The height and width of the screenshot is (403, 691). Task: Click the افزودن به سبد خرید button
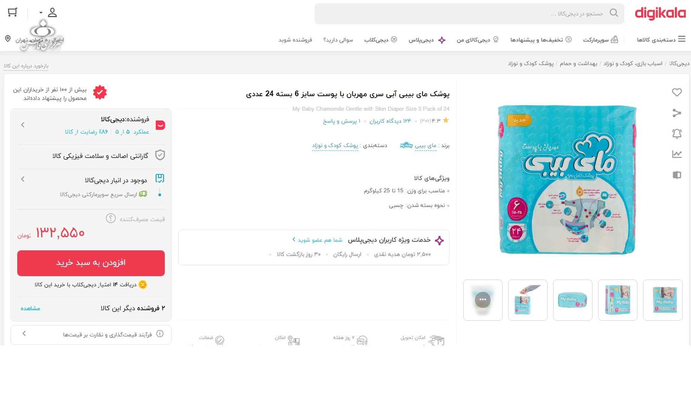coord(91,263)
